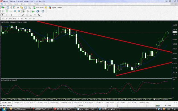Open the File menu
178x111 pixels.
pyautogui.click(x=5, y=4)
